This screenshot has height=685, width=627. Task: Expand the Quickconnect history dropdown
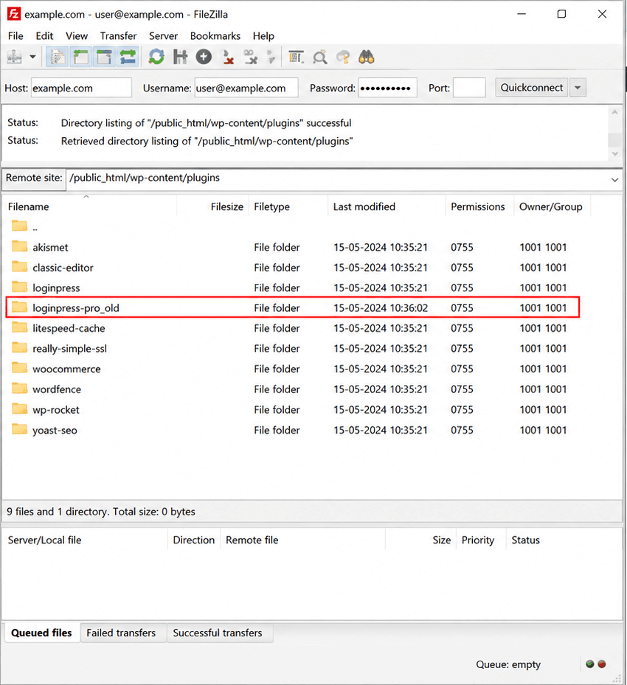tap(578, 87)
